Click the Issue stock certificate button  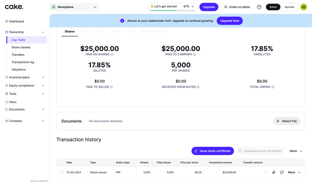pos(213,151)
